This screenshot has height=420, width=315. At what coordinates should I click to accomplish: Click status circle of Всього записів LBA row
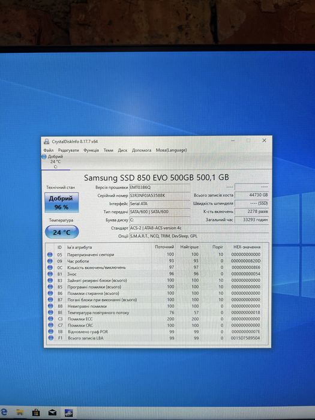50,338
